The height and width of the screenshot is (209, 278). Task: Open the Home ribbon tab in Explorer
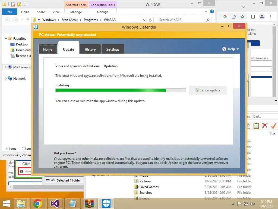click(x=25, y=12)
